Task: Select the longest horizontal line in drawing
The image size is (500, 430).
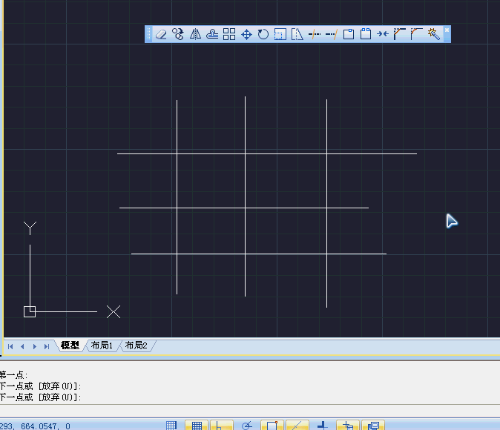Action: pyautogui.click(x=267, y=153)
